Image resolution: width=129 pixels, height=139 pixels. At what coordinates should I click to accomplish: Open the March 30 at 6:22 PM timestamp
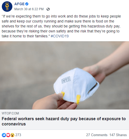coord(29,9)
